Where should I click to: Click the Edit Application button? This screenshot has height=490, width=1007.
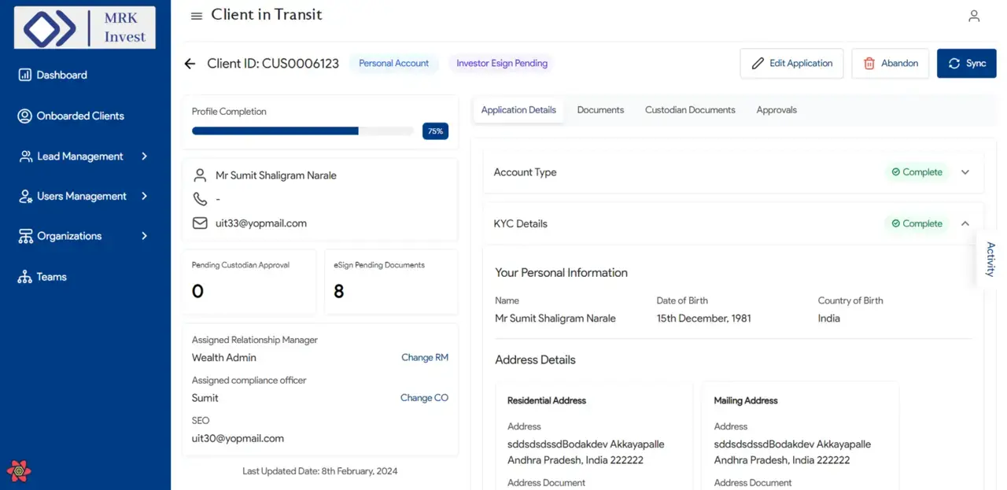click(x=791, y=64)
